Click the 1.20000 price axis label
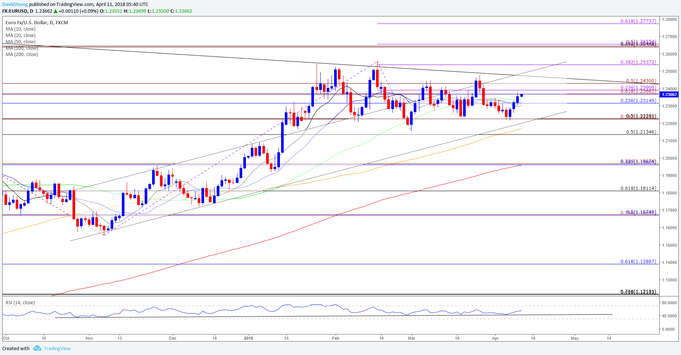Screen dimensions: 681x355 (669, 158)
